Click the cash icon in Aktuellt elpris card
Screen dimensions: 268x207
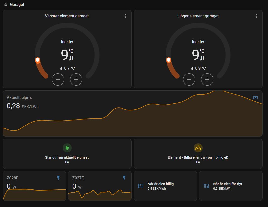click(x=255, y=98)
